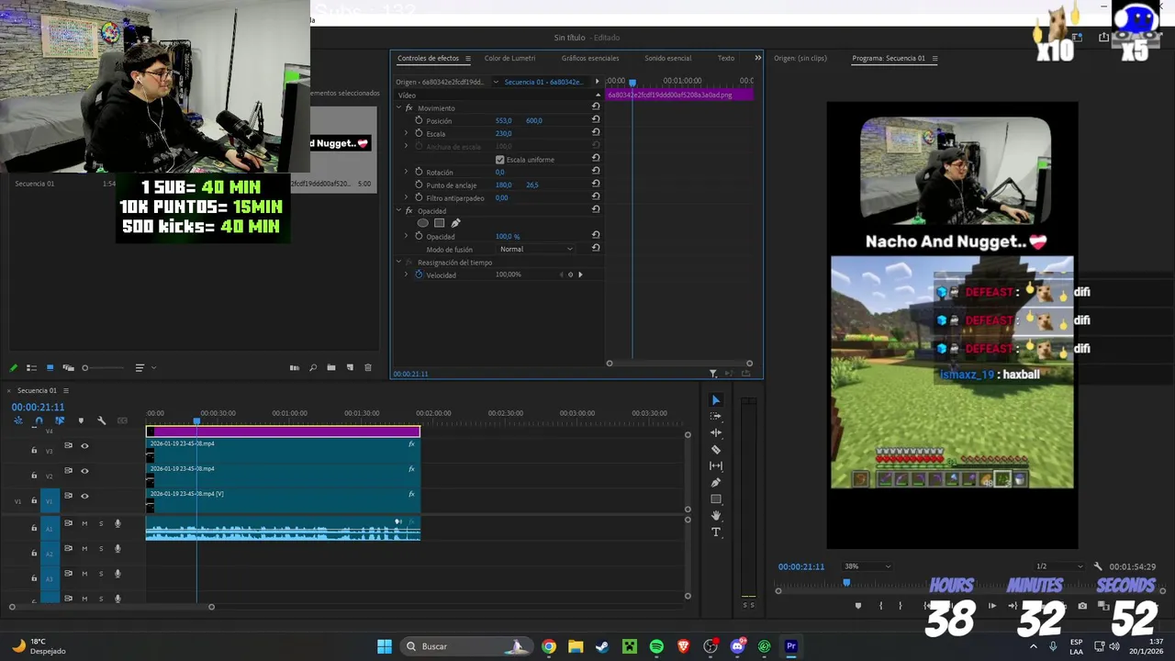This screenshot has width=1175, height=661.
Task: Solo audio track A2
Action: (101, 549)
